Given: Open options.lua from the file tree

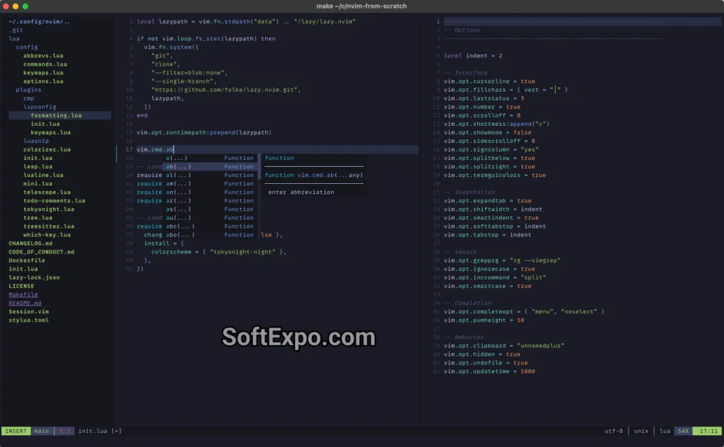Looking at the screenshot, I should pos(45,81).
